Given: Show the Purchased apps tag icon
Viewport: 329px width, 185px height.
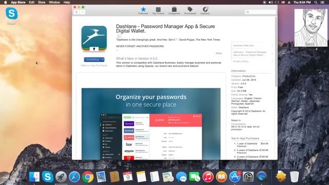Looking at the screenshot, I should point(190,9).
